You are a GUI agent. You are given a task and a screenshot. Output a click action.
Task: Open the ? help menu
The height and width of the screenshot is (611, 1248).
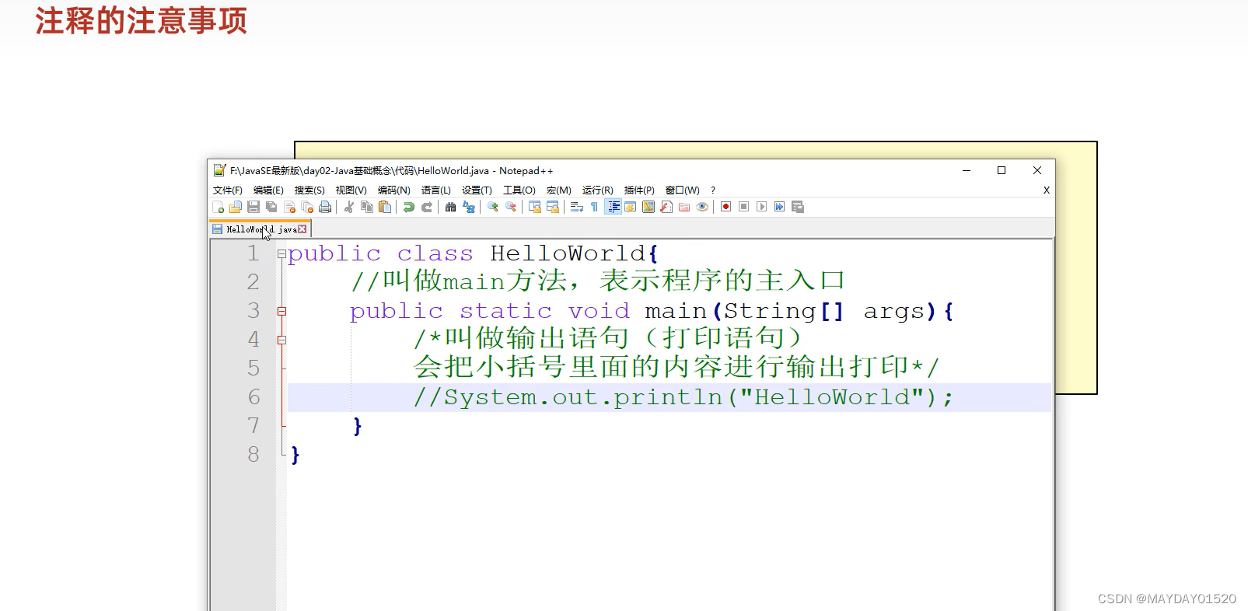click(x=713, y=190)
